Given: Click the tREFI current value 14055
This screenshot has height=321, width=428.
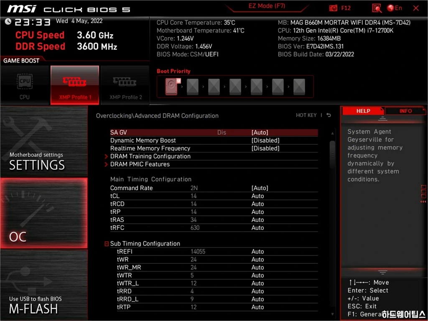Looking at the screenshot, I should tap(198, 251).
